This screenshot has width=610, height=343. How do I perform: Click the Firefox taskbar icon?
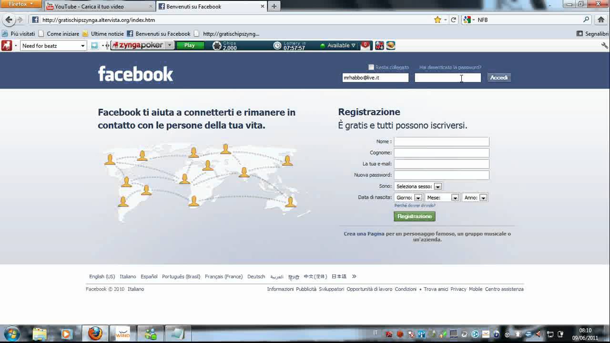tap(95, 333)
